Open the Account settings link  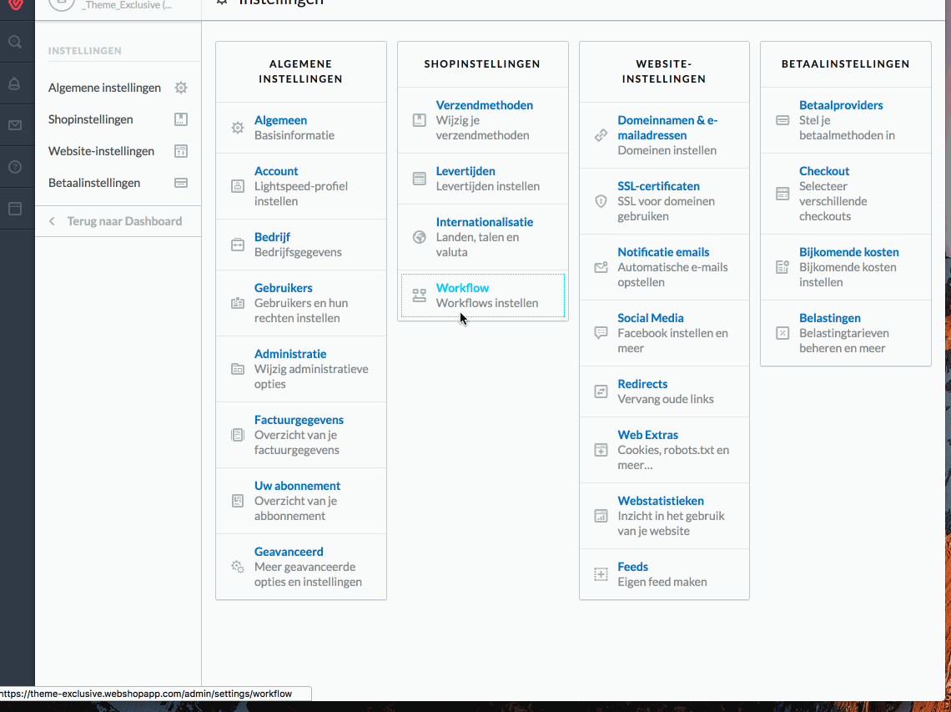pos(276,171)
